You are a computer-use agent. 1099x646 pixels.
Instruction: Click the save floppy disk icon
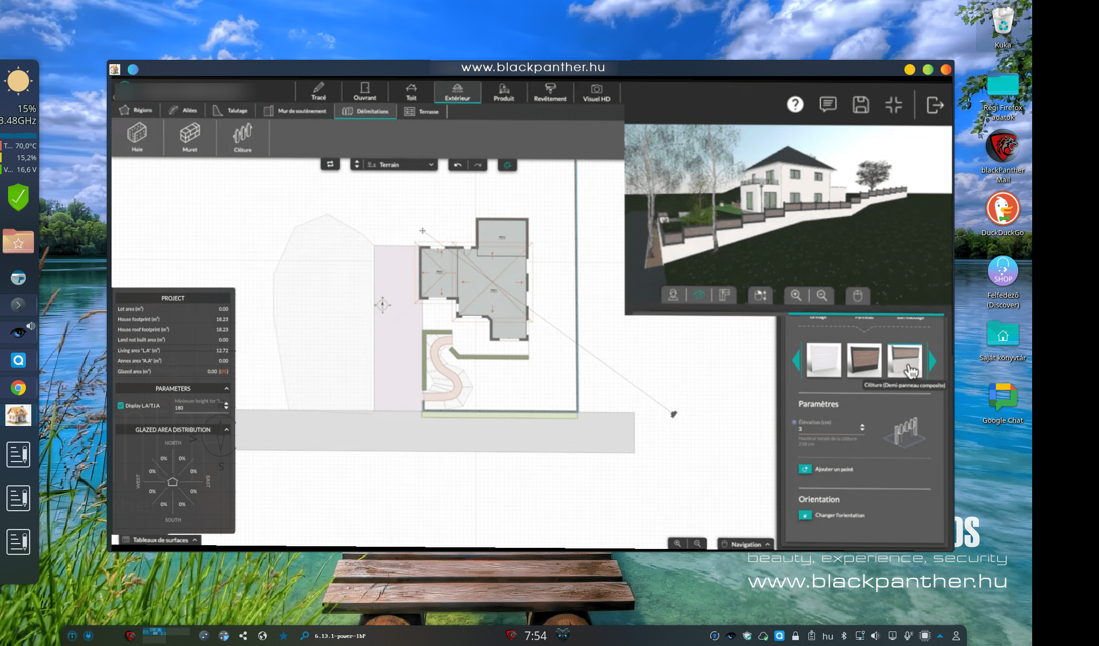tap(861, 105)
